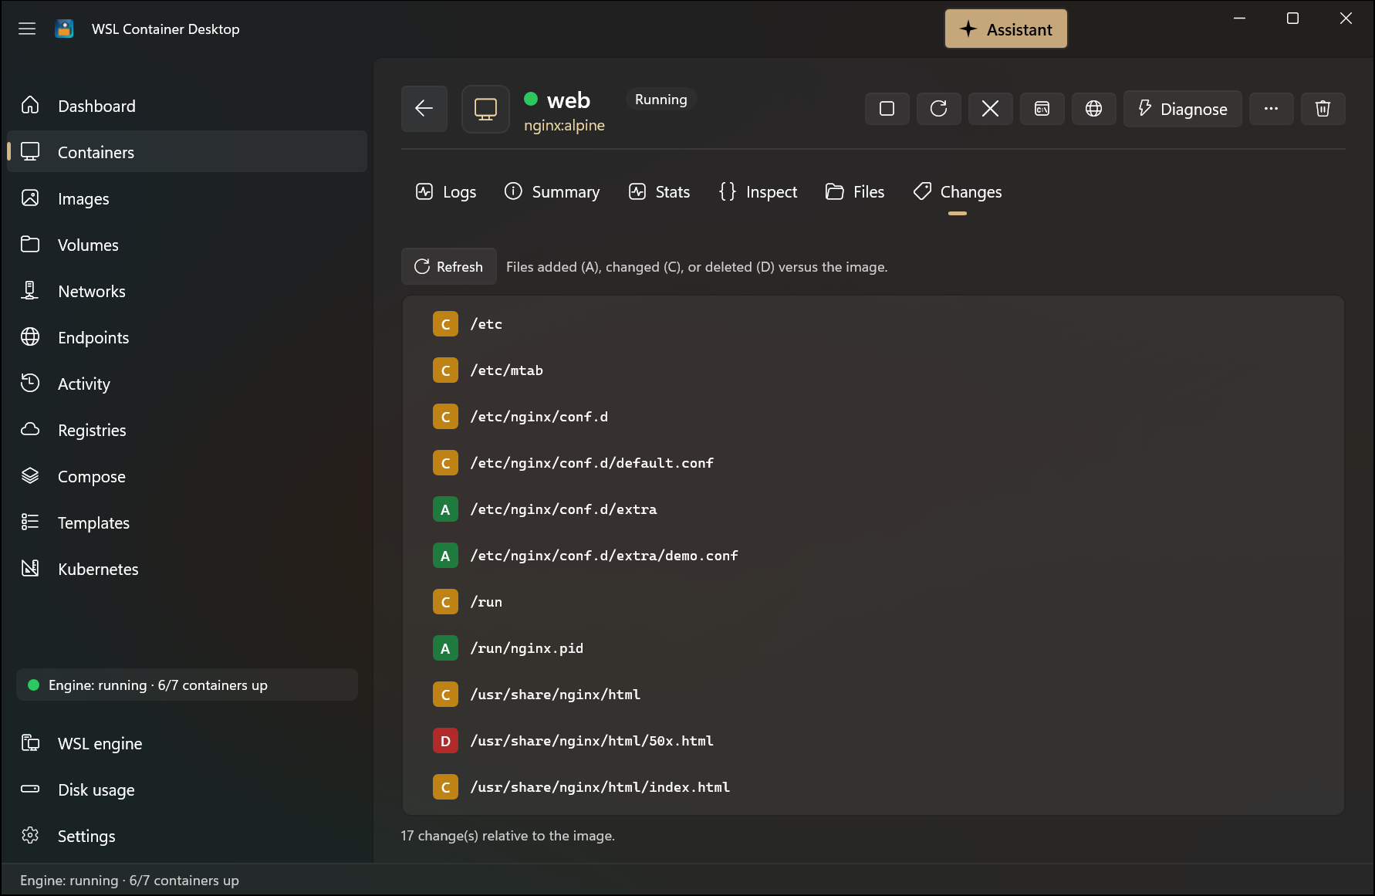This screenshot has height=896, width=1375.
Task: Open WSL engine page
Action: pyautogui.click(x=187, y=743)
